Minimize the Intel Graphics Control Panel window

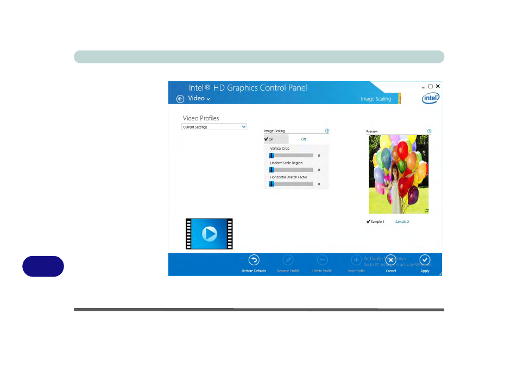(423, 87)
